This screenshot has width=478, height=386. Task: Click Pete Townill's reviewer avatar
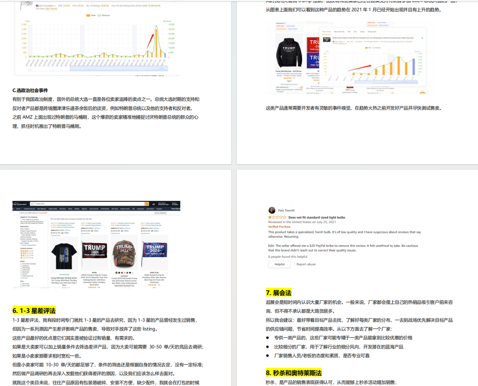tap(272, 210)
